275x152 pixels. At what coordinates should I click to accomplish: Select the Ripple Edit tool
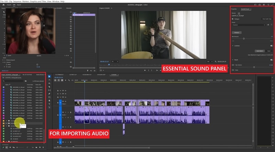[x=49, y=83]
